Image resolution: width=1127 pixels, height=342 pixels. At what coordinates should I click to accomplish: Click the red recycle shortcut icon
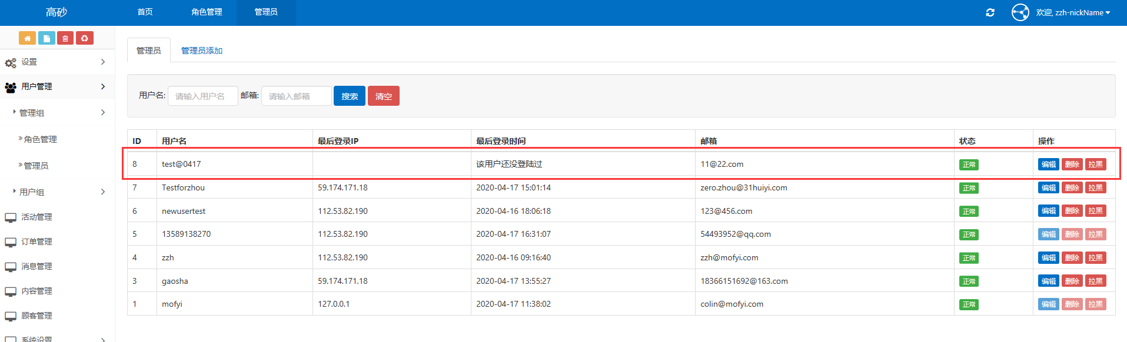85,38
